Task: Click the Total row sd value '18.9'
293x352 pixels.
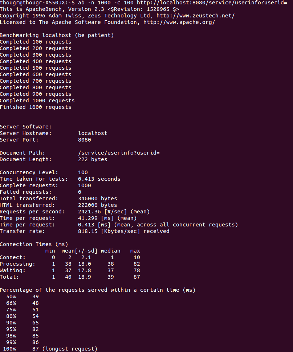Action: [x=85, y=277]
